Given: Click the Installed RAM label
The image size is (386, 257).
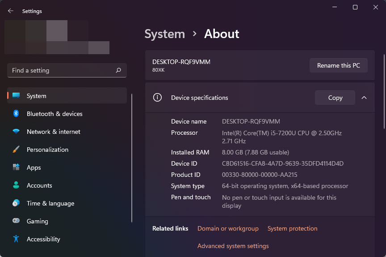Looking at the screenshot, I should point(190,152).
